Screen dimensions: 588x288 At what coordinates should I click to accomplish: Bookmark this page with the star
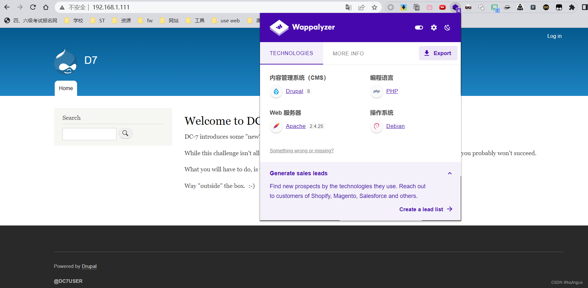(374, 7)
